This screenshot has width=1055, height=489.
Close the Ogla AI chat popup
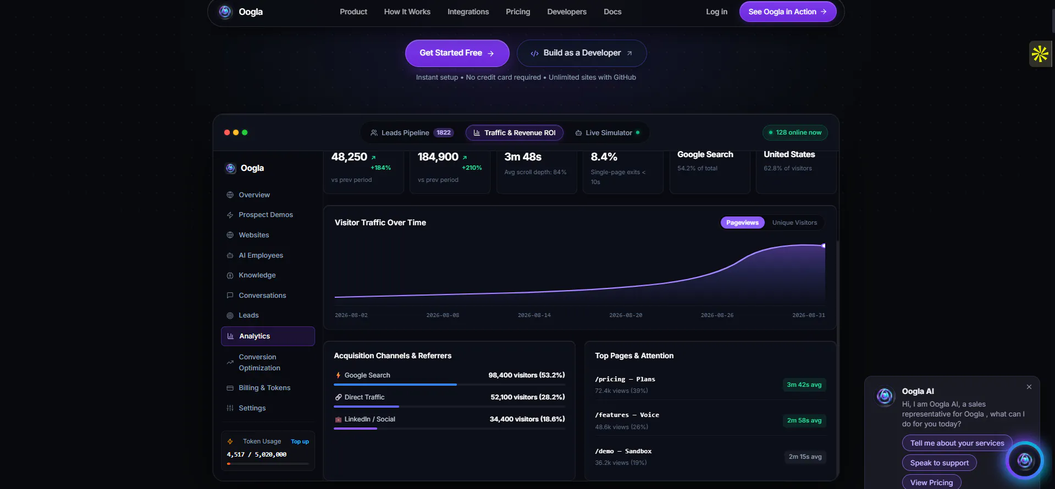[1029, 387]
